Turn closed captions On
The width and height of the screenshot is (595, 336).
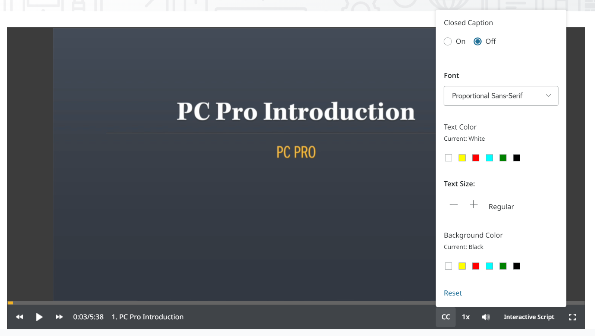(448, 42)
